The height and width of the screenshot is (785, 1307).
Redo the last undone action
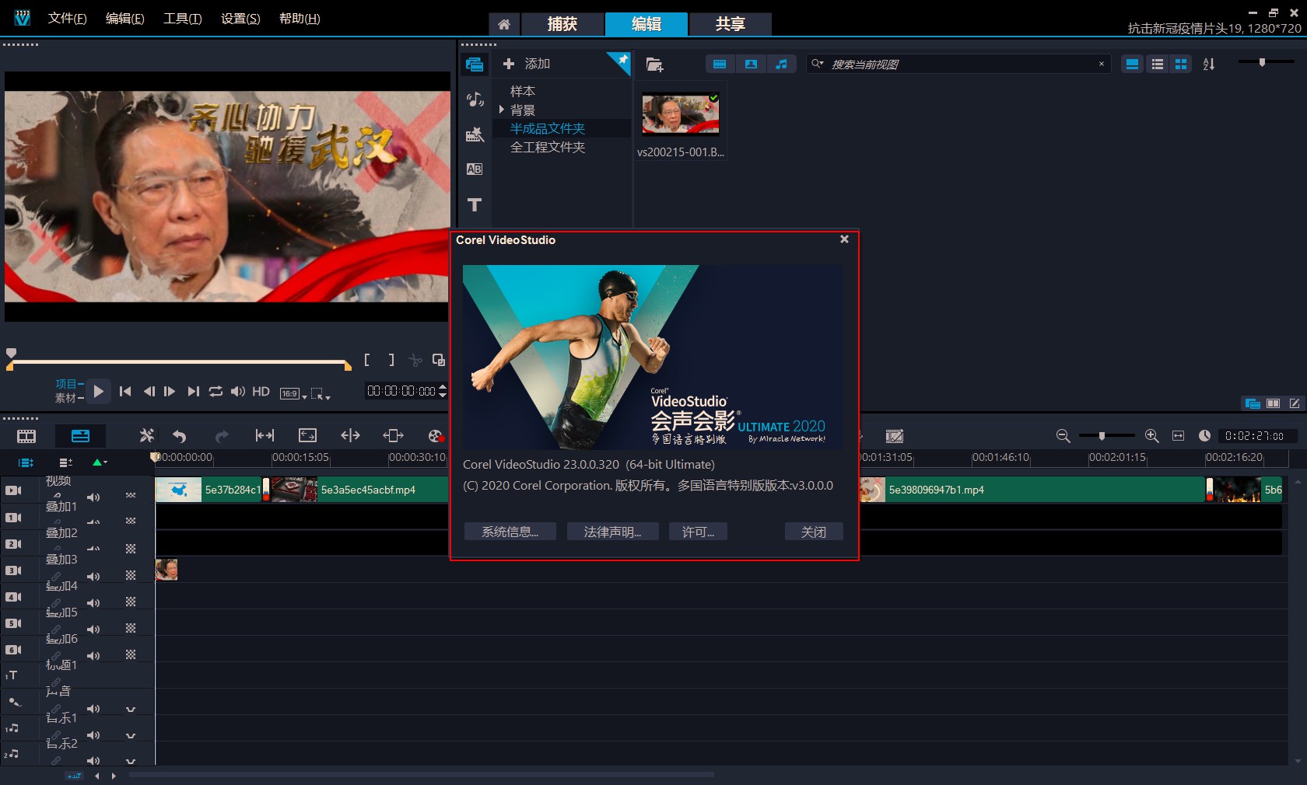(x=222, y=436)
